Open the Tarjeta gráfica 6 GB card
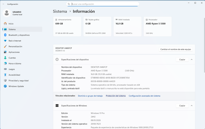 [x=97, y=26]
